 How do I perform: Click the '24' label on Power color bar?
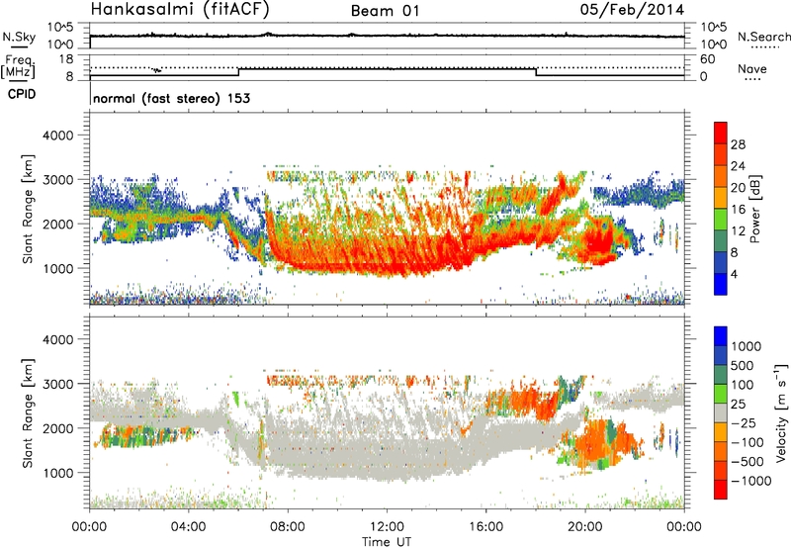[738, 166]
